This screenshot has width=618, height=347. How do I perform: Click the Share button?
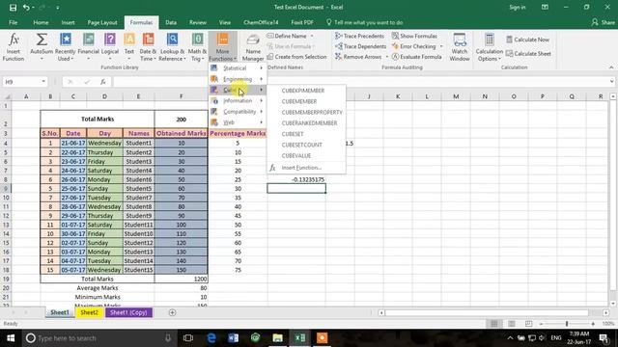click(603, 22)
